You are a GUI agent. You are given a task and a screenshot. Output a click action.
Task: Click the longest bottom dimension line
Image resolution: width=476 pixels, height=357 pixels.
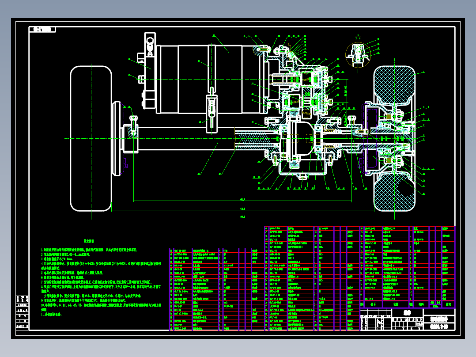point(243,218)
